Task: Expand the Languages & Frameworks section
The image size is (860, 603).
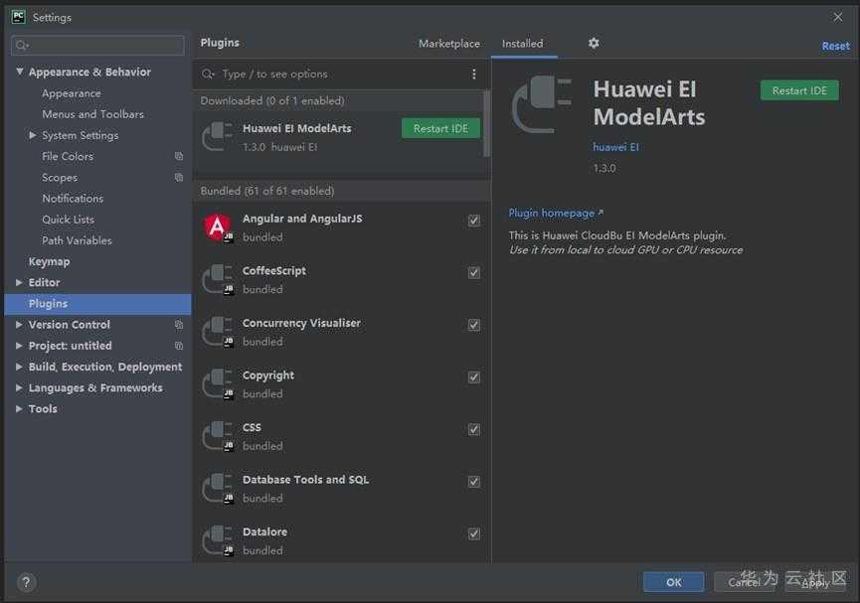Action: click(x=20, y=388)
